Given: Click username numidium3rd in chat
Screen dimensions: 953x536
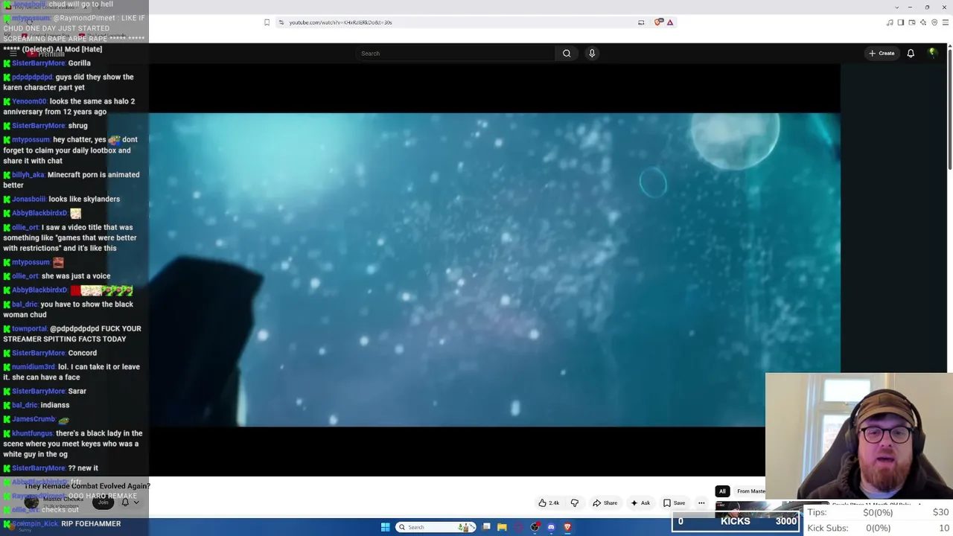Looking at the screenshot, I should click(x=34, y=367).
